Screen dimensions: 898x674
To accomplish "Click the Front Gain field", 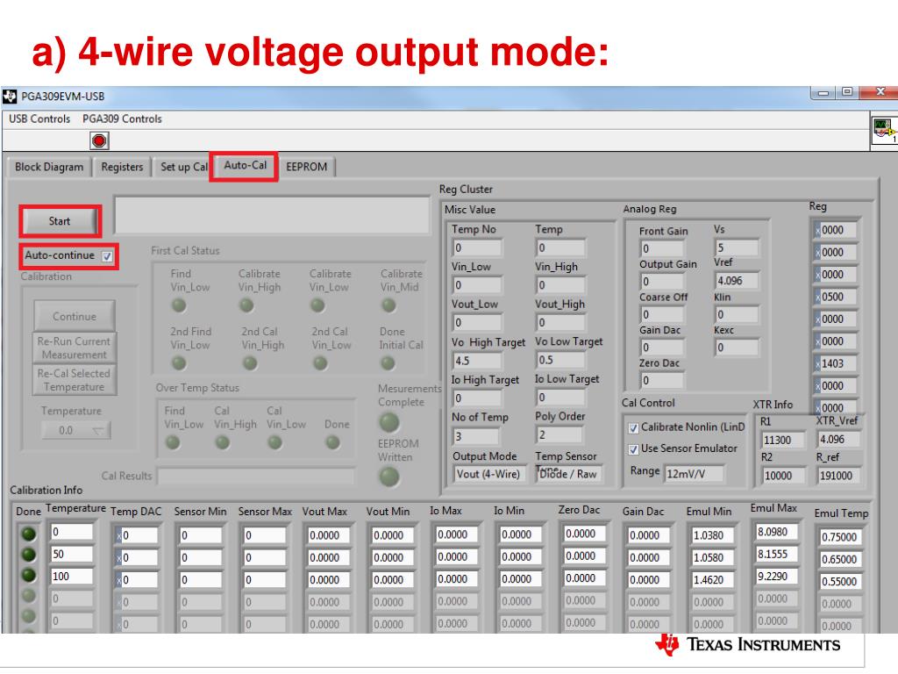I will click(x=662, y=248).
